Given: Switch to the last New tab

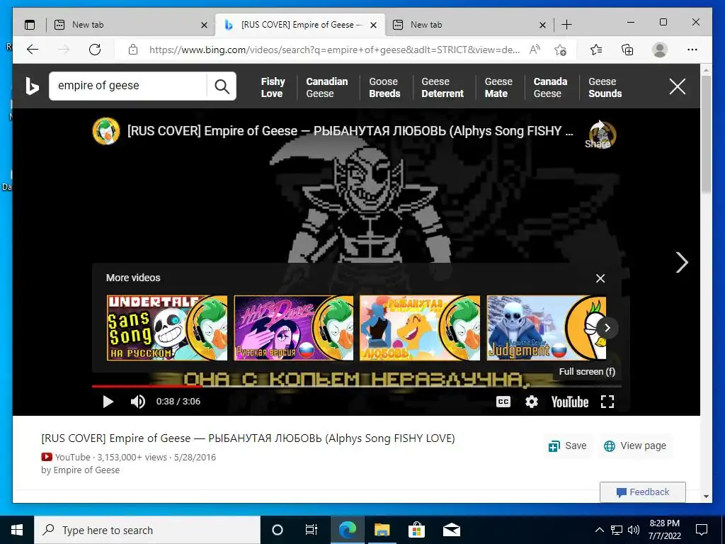Looking at the screenshot, I should click(469, 25).
